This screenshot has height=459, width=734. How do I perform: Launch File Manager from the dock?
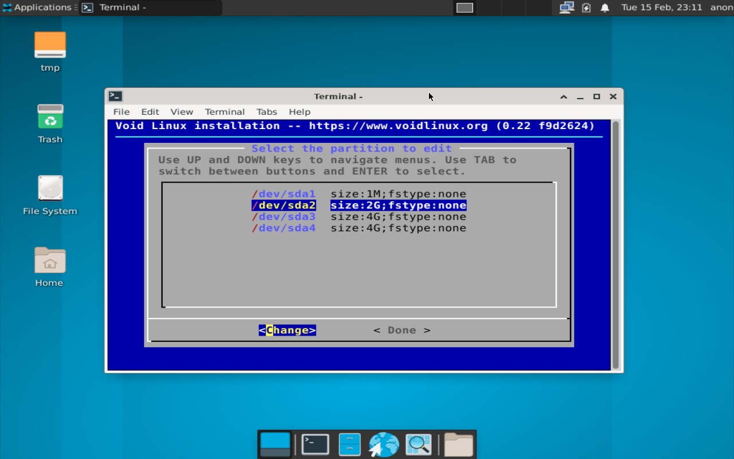click(x=349, y=445)
